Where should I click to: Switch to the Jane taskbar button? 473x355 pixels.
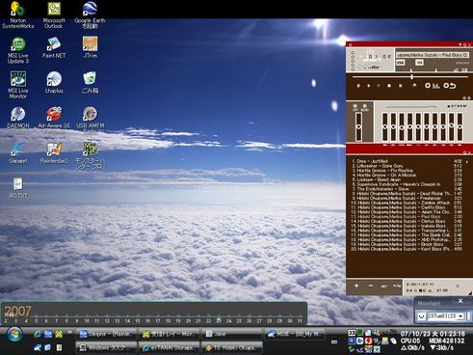tap(231, 334)
